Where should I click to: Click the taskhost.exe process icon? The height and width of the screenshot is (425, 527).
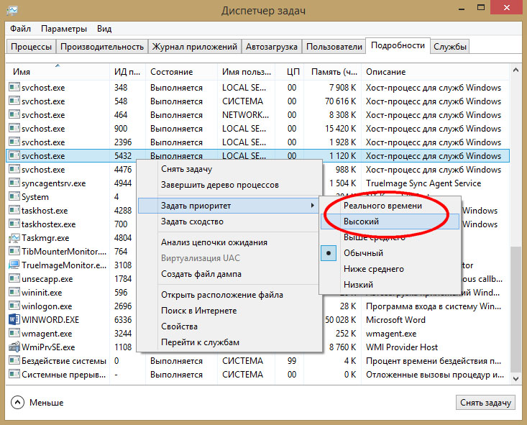[x=14, y=210]
